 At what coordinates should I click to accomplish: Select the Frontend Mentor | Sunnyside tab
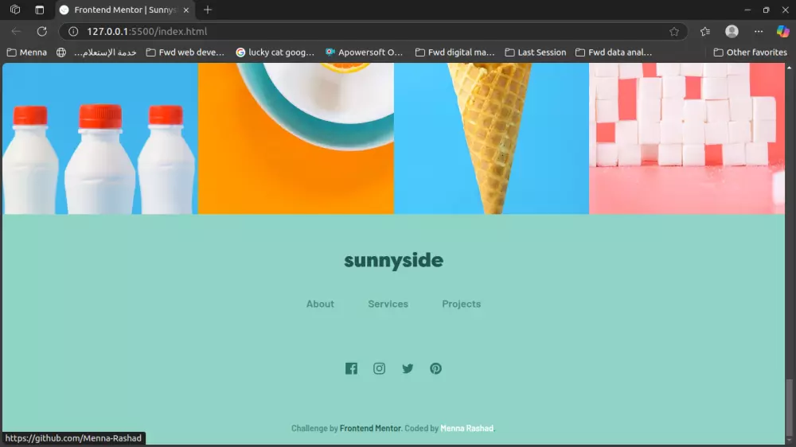tap(125, 10)
